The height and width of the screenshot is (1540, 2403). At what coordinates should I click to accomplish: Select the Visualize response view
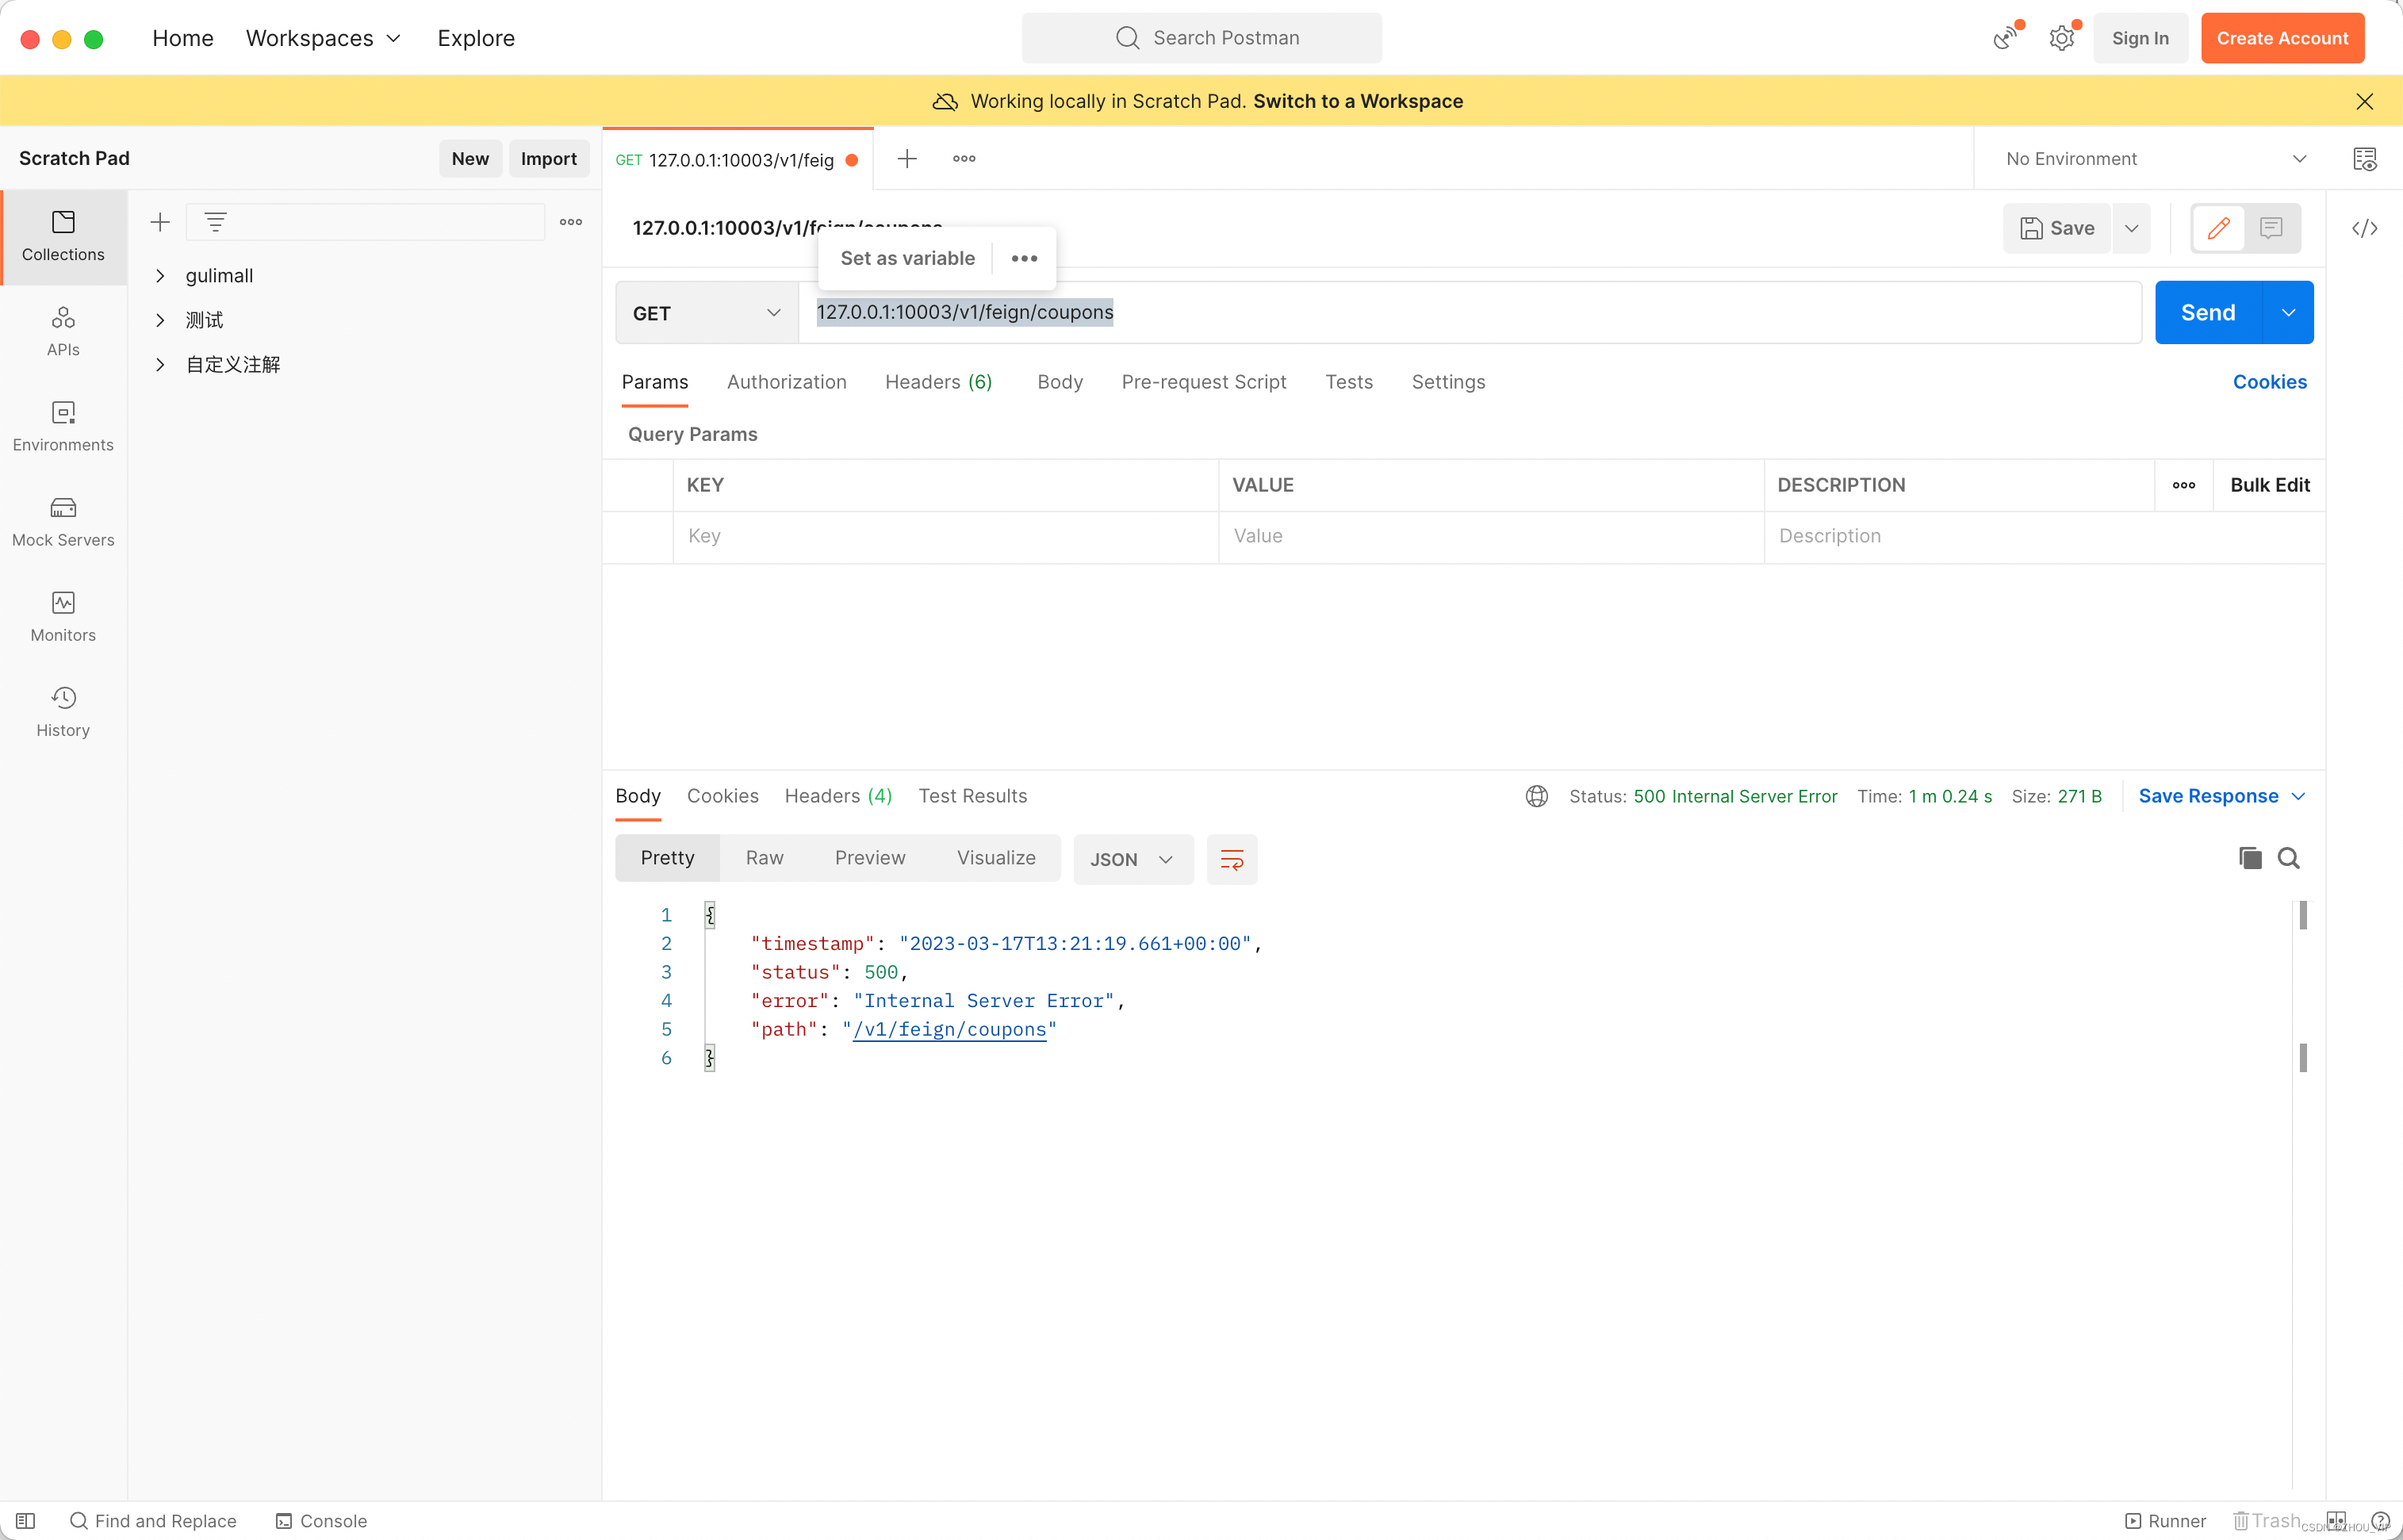coord(996,858)
